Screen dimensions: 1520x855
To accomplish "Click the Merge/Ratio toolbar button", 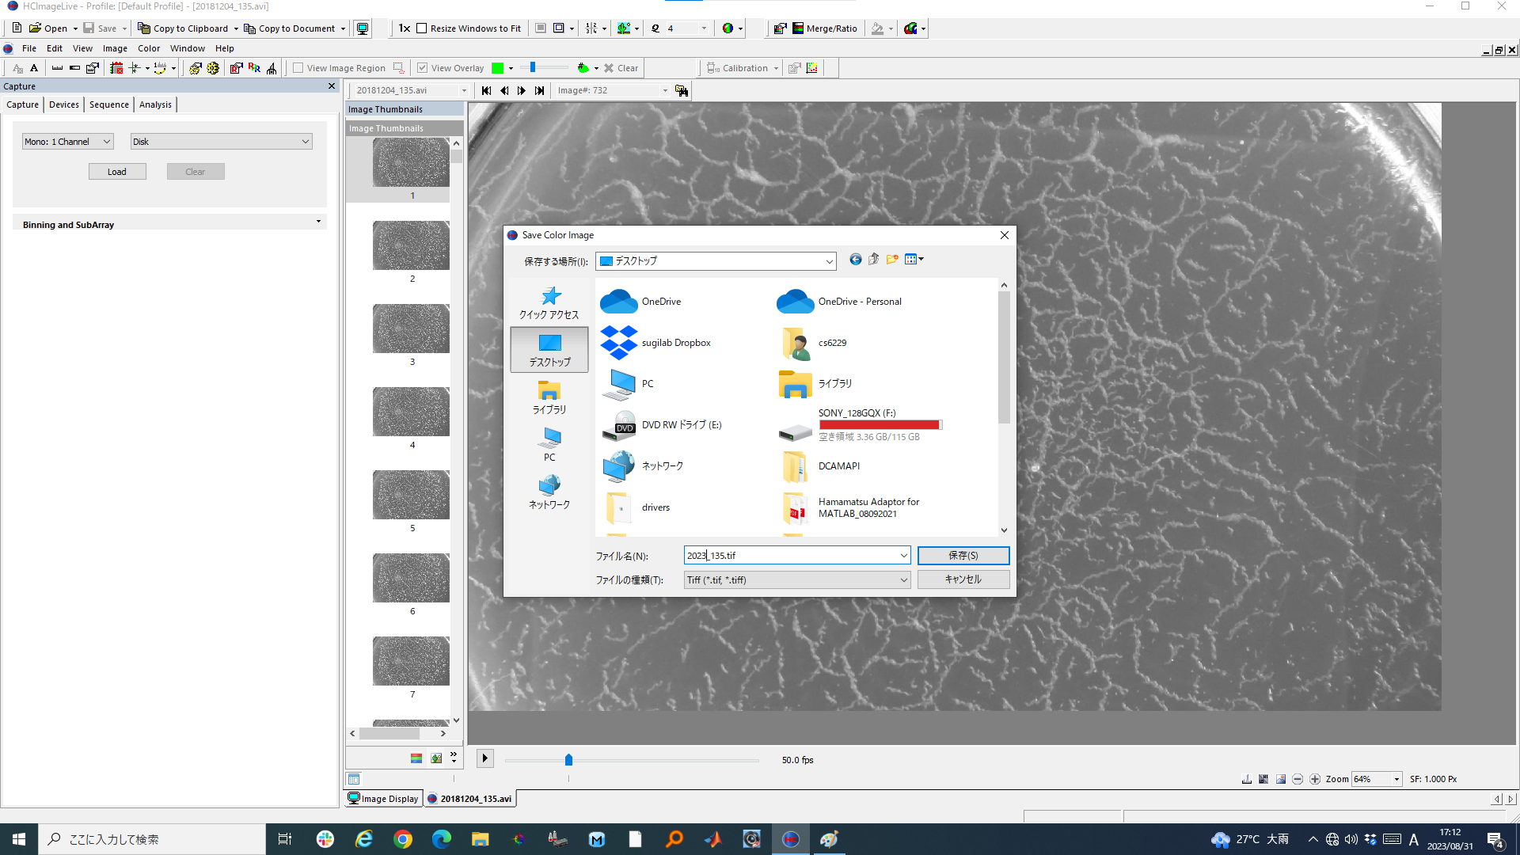I will tap(824, 28).
